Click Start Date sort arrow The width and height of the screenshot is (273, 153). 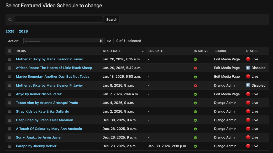(143, 51)
